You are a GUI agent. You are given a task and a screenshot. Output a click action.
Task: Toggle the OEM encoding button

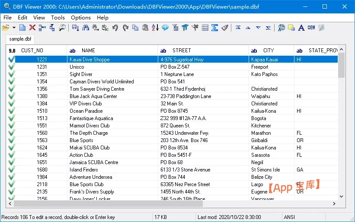pyautogui.click(x=311, y=28)
